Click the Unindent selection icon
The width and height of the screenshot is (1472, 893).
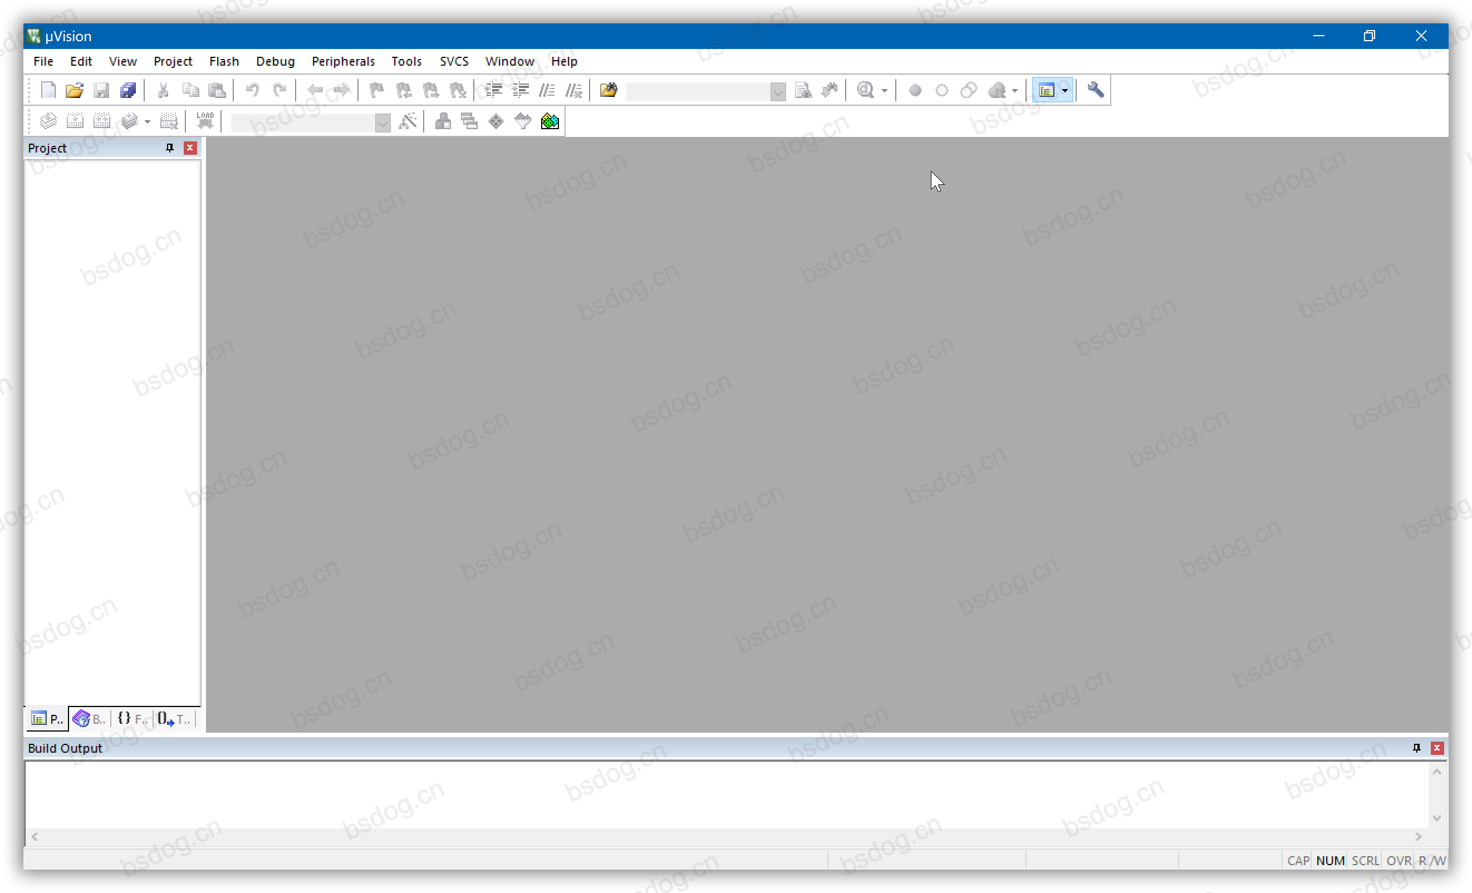pyautogui.click(x=521, y=90)
